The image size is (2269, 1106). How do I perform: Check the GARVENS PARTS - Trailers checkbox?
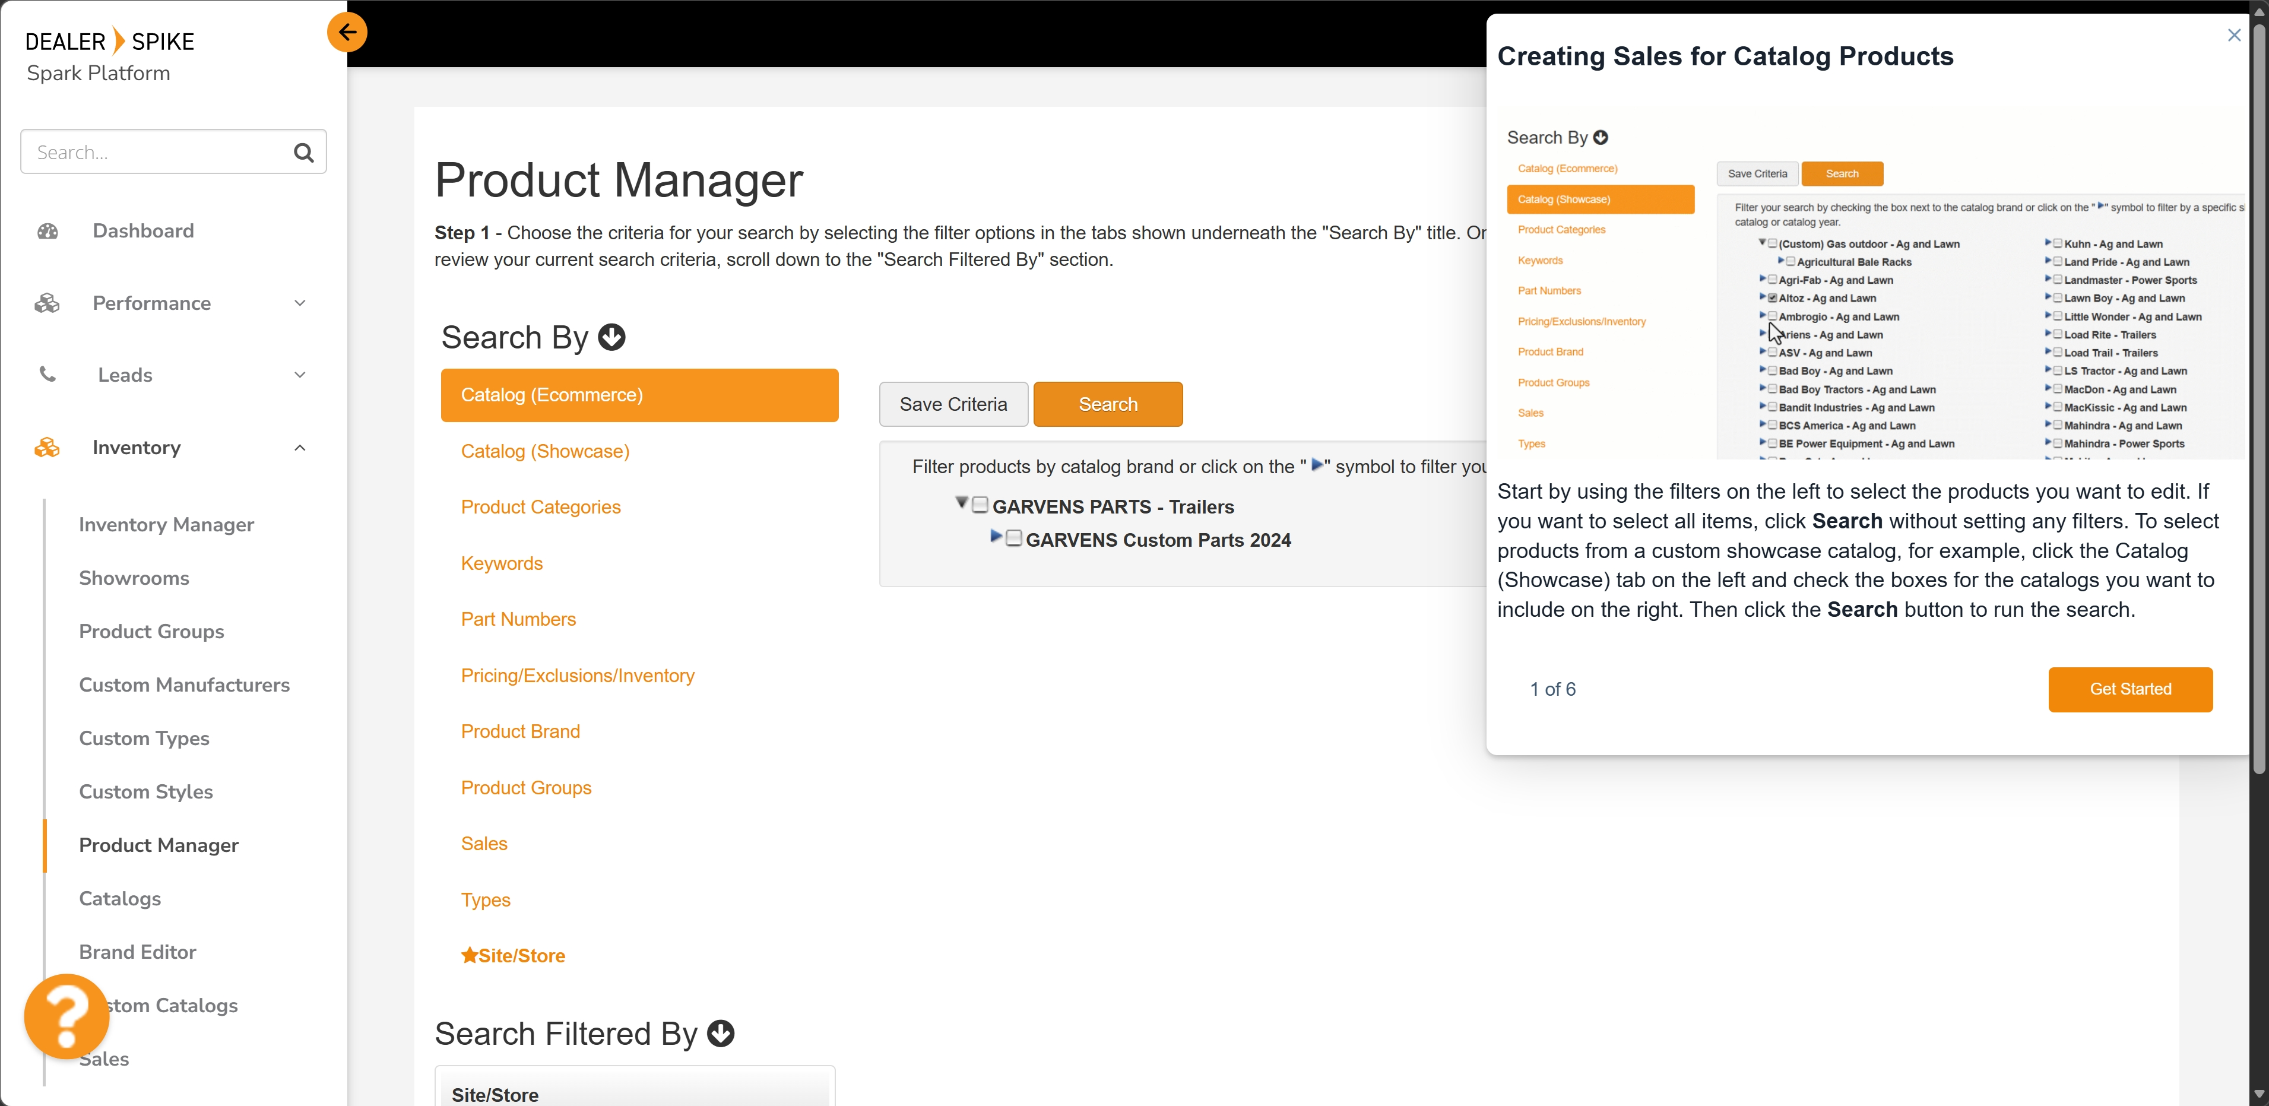(980, 505)
